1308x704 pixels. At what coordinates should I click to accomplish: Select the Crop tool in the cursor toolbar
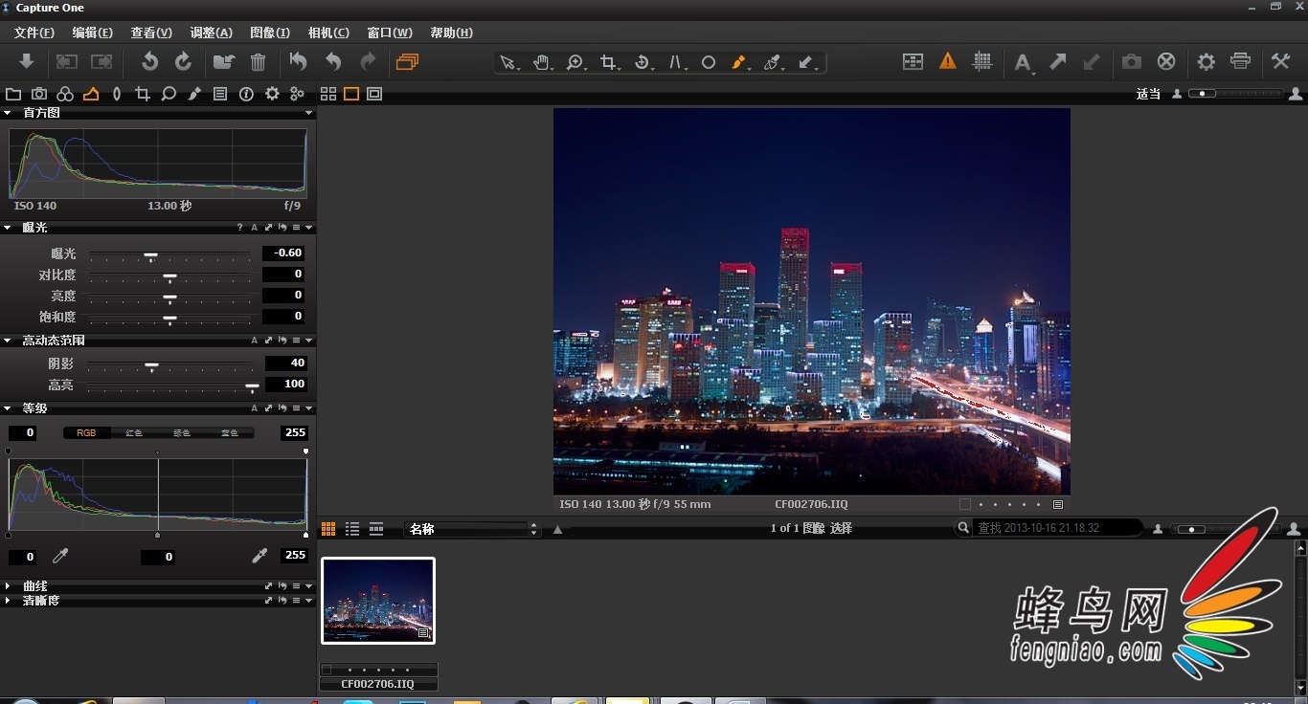tap(608, 62)
